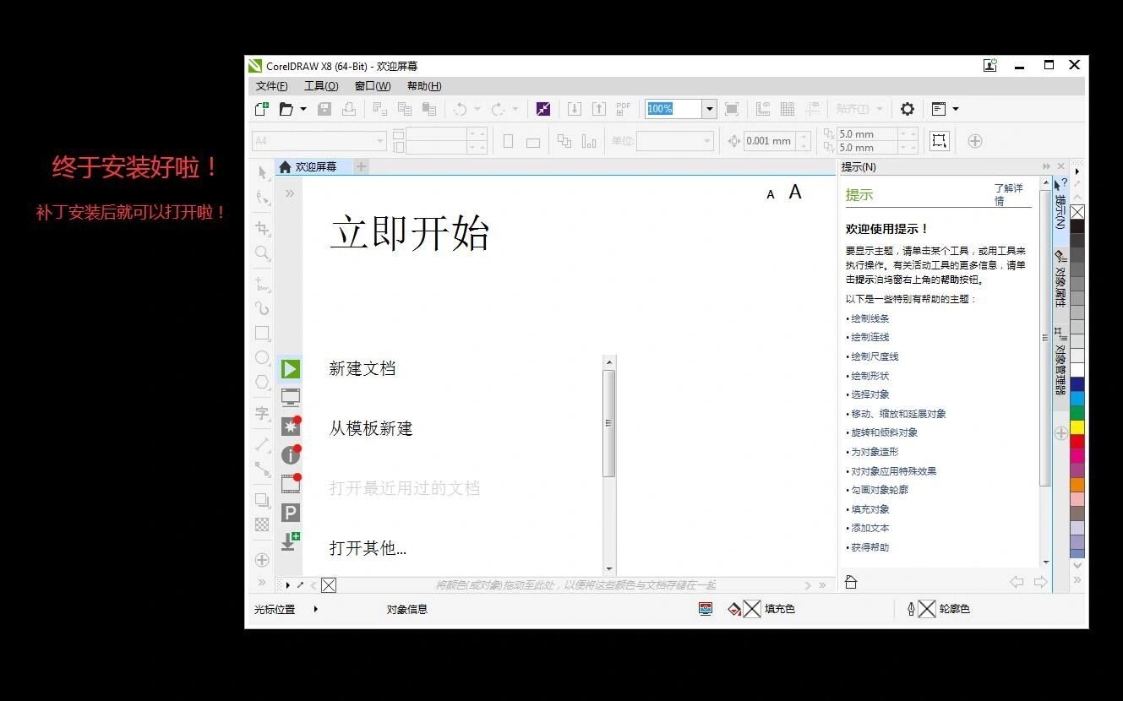Click the toolbox plus customize button
This screenshot has width=1123, height=701.
coord(262,560)
